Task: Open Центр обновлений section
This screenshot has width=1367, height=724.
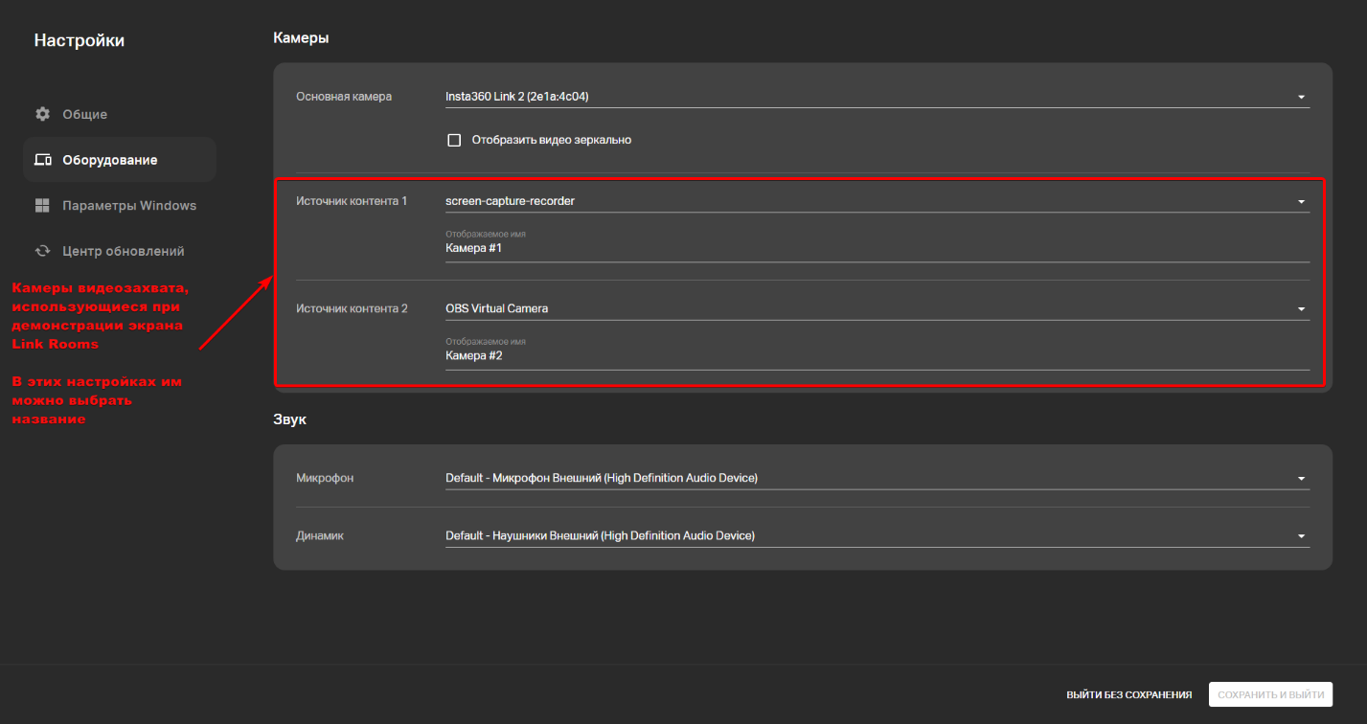Action: coord(123,251)
